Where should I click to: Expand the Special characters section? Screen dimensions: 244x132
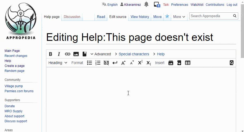pyautogui.click(x=132, y=54)
